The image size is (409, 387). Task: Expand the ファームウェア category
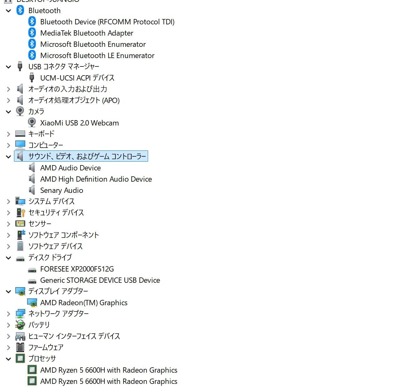[x=8, y=348]
